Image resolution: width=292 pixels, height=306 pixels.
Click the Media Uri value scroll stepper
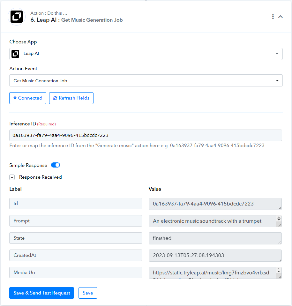pos(279,270)
